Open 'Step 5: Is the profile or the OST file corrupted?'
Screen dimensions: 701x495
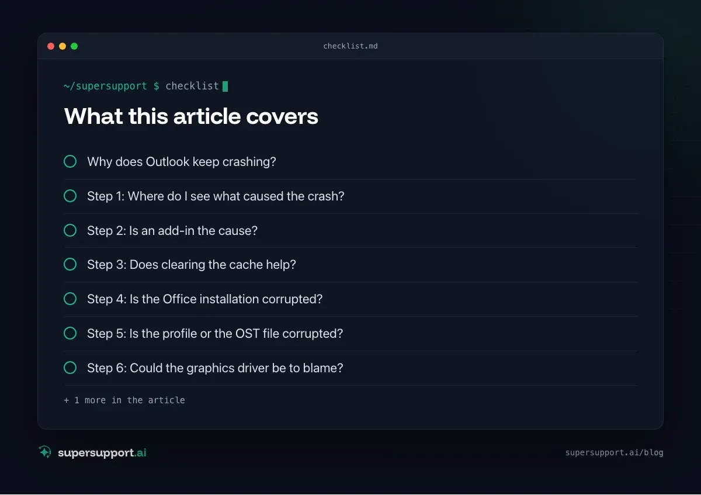tap(215, 333)
